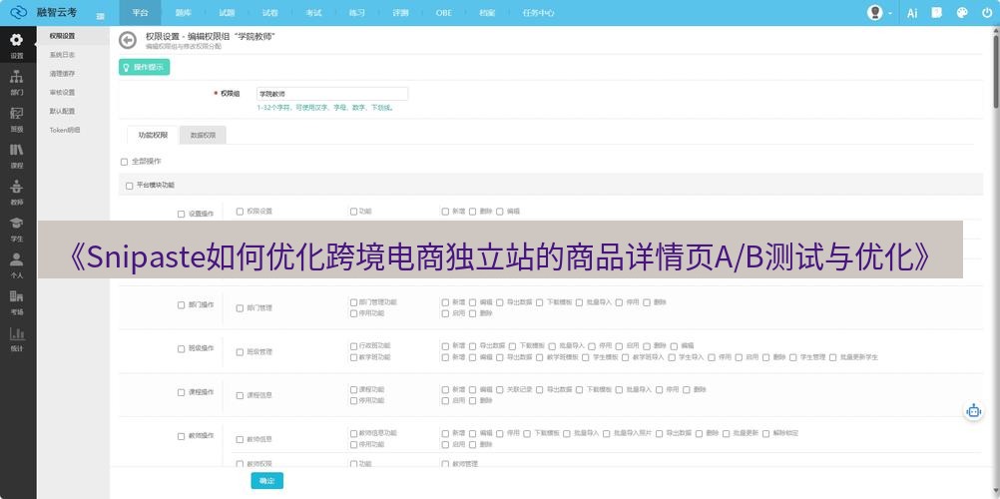Click the user avatar in the top bar

[875, 12]
